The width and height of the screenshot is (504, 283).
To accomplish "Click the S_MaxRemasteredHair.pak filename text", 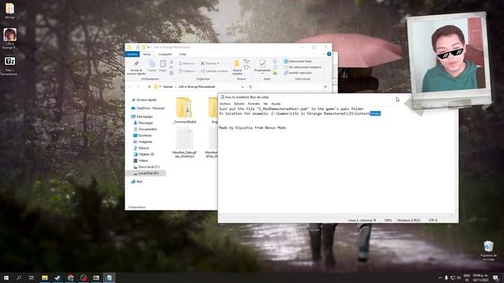I will coord(283,108).
